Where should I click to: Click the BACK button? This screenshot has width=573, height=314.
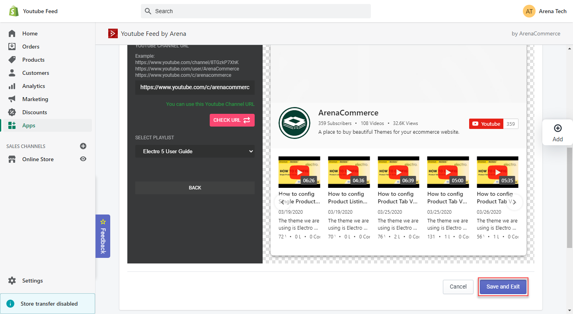coord(195,188)
